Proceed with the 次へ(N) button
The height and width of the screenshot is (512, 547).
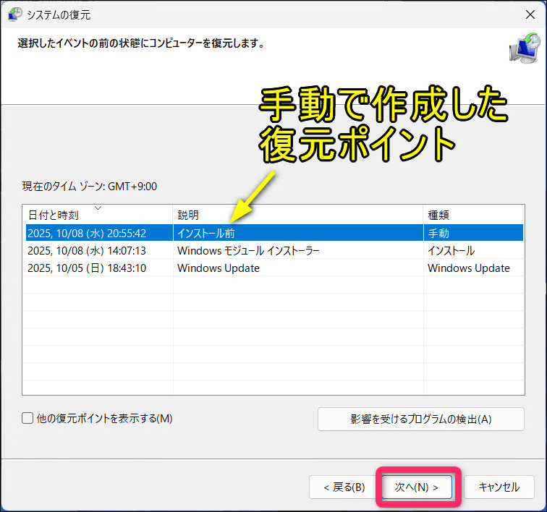[417, 487]
